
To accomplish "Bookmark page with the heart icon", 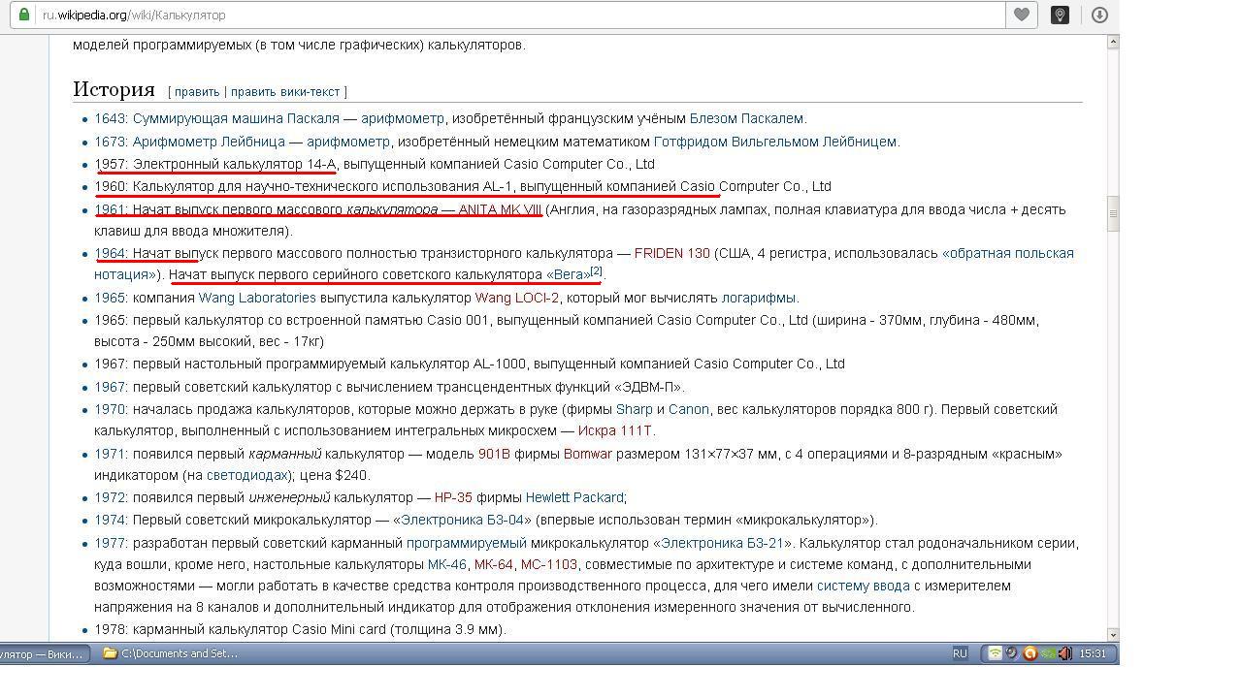I will point(1022,15).
